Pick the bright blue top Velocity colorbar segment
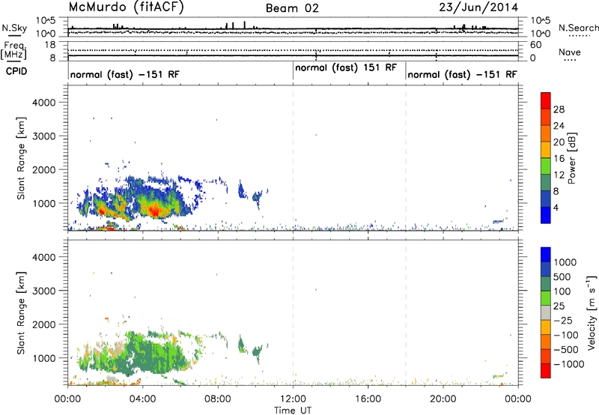 click(x=546, y=255)
